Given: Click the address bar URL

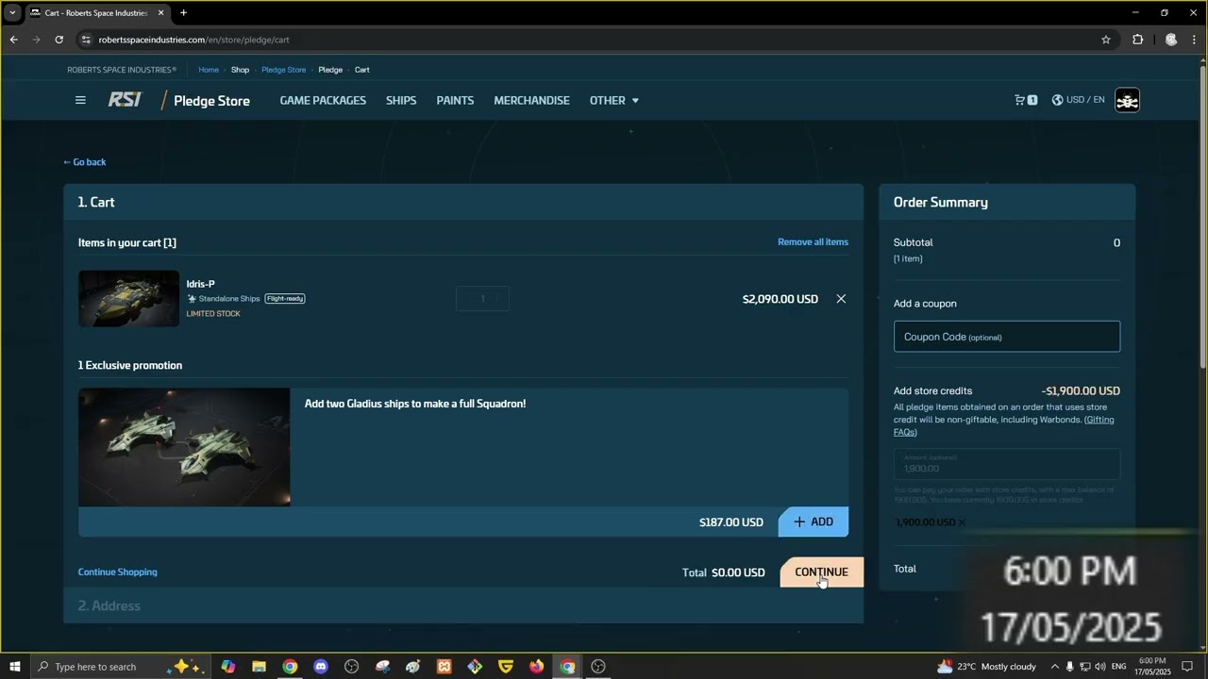Looking at the screenshot, I should tap(193, 40).
